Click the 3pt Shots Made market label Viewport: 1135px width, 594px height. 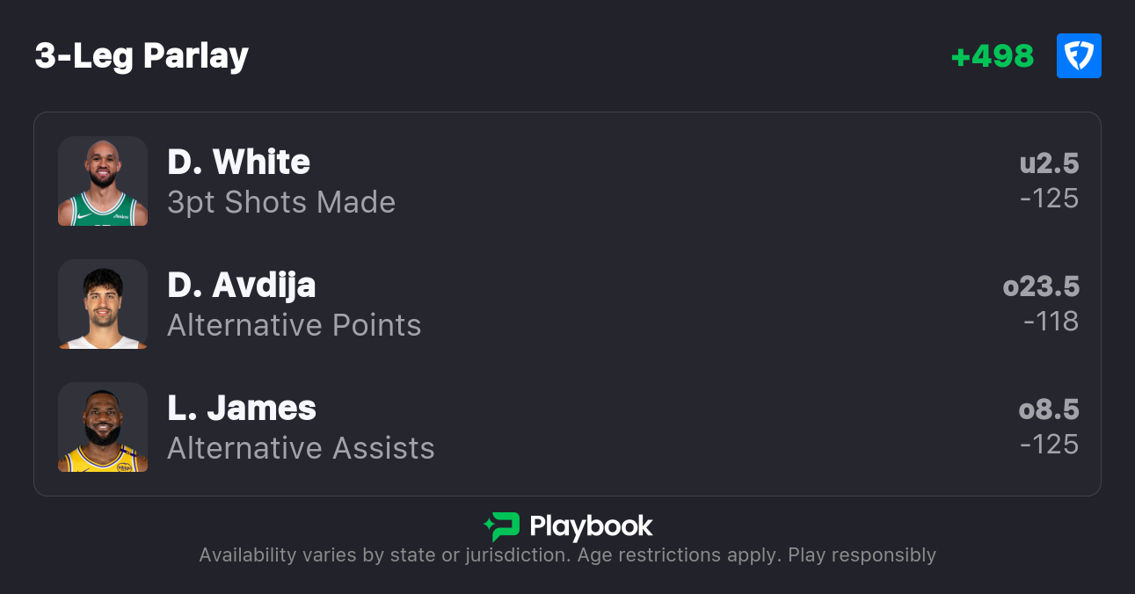[x=281, y=203]
